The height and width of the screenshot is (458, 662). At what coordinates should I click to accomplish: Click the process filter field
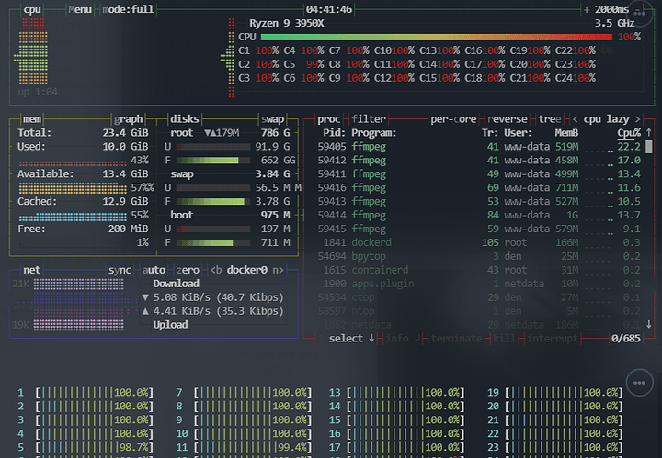(x=369, y=119)
